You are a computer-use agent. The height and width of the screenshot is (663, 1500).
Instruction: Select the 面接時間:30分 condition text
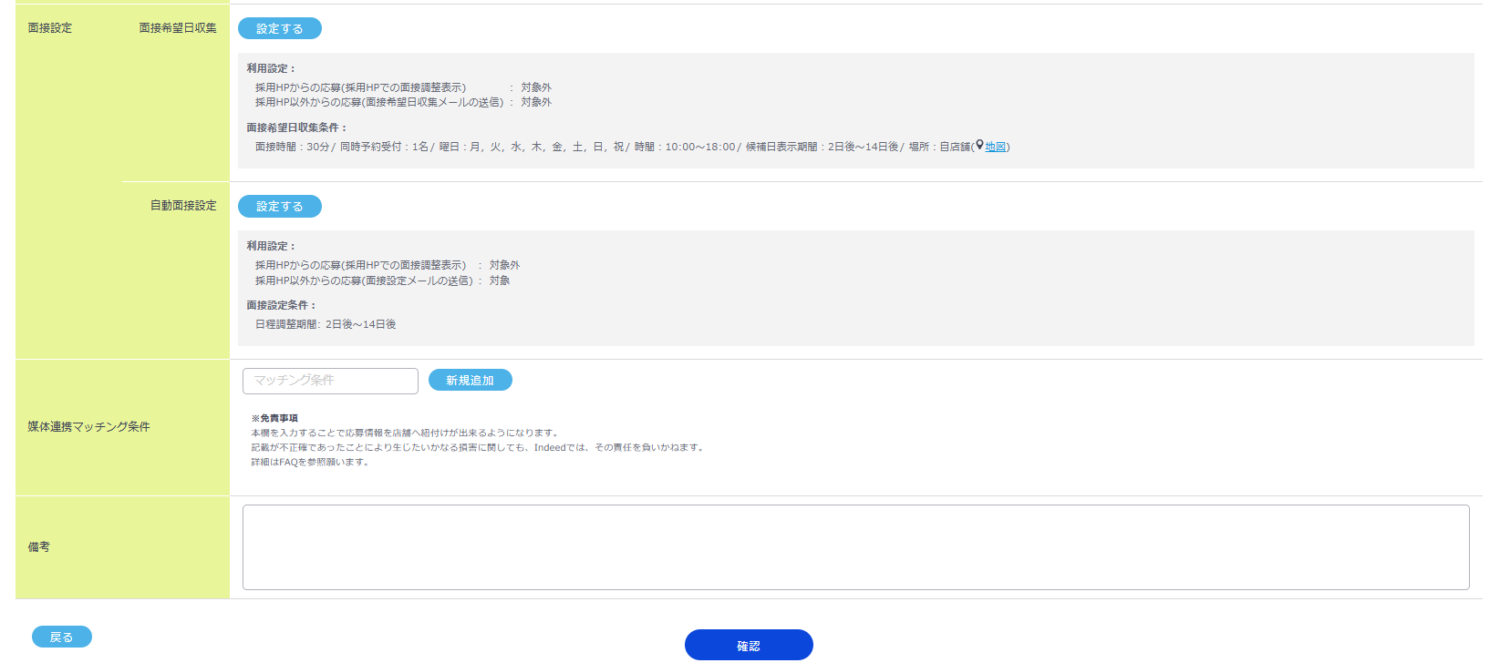(292, 147)
